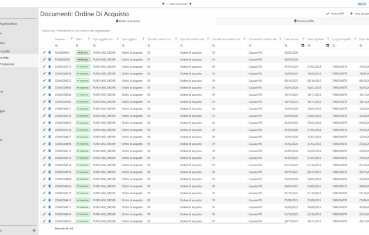The height and width of the screenshot is (235, 369).
Task: Collapse the sidebar with double chevron
Action: [x=34, y=231]
